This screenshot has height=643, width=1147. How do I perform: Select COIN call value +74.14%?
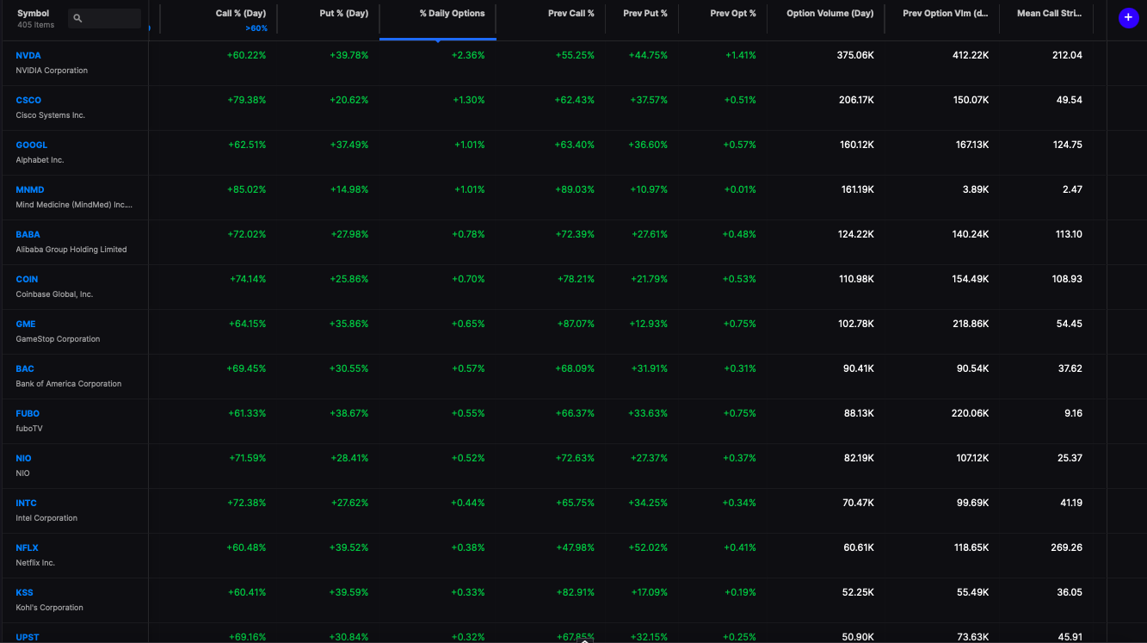pyautogui.click(x=248, y=279)
